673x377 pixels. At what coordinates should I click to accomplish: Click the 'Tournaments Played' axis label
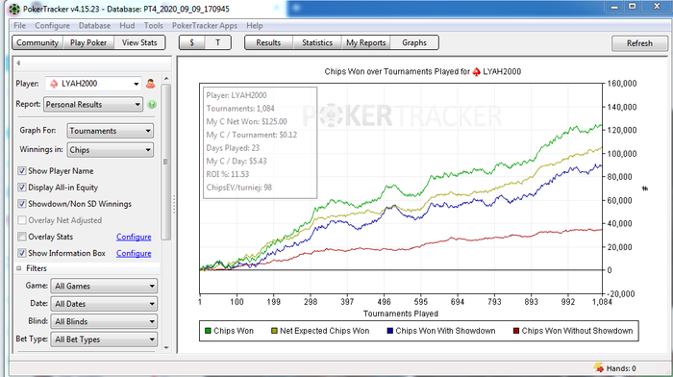(x=401, y=314)
